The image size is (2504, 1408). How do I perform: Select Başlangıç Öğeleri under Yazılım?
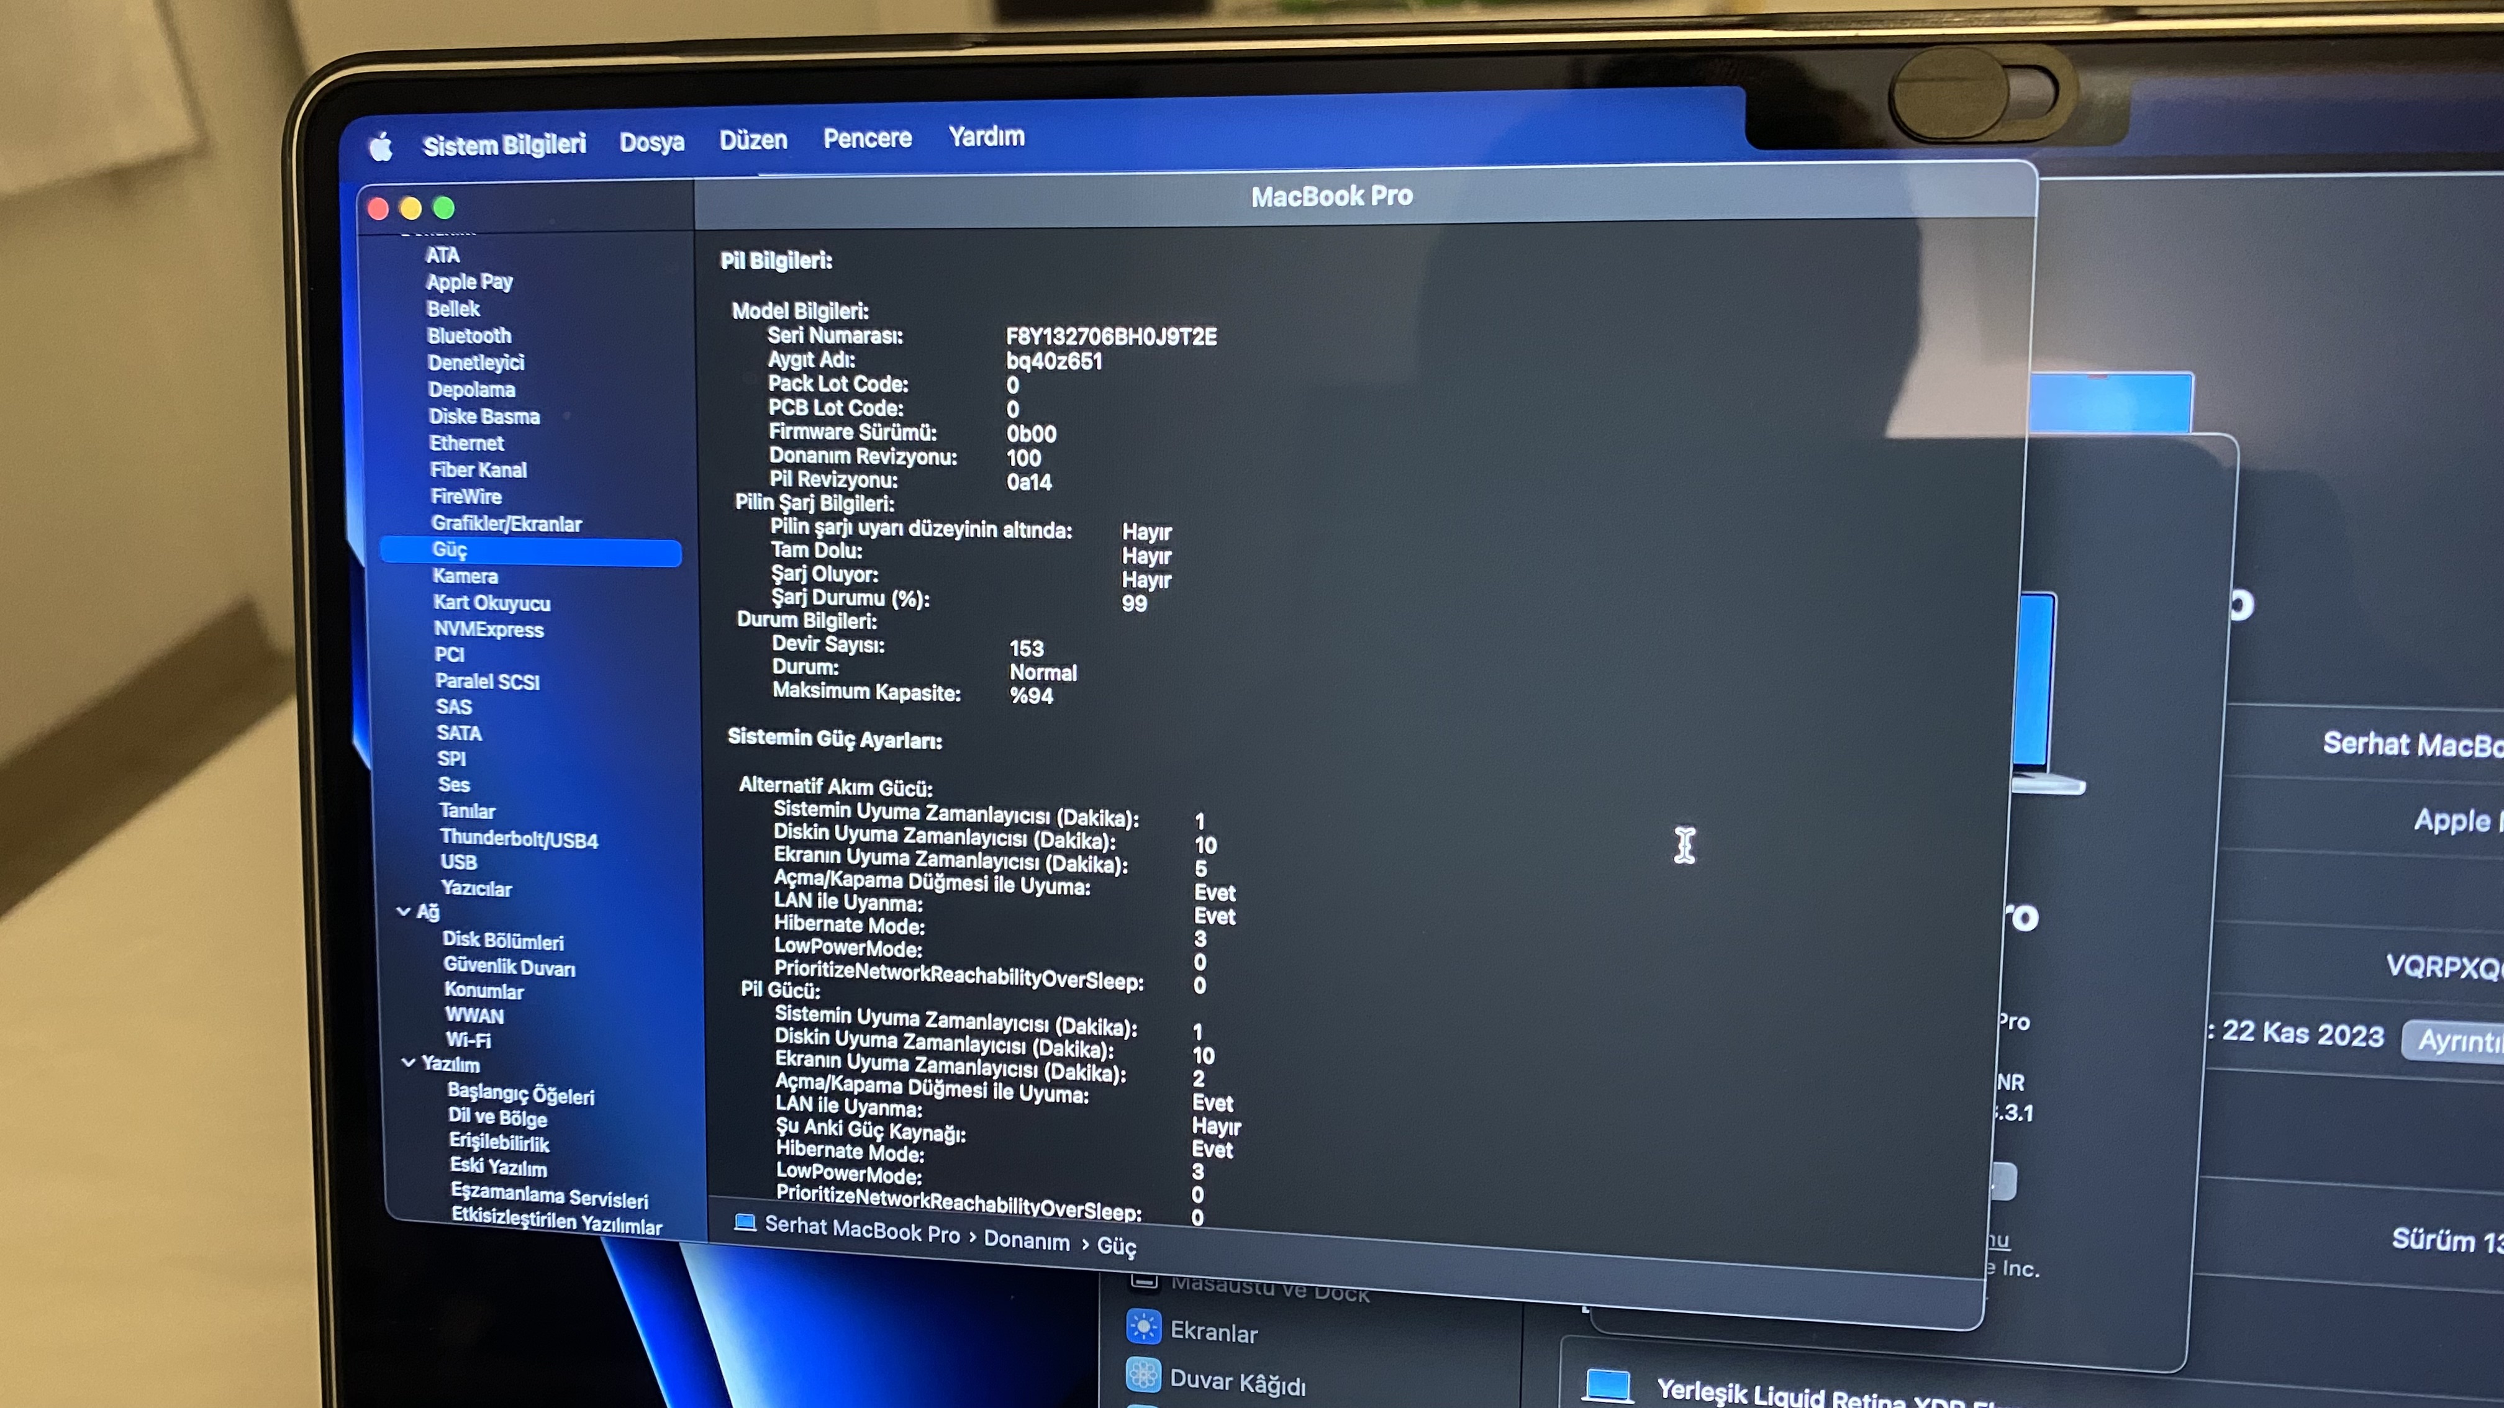tap(521, 1095)
